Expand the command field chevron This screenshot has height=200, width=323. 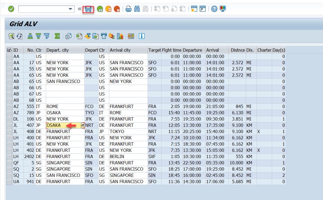[80, 9]
